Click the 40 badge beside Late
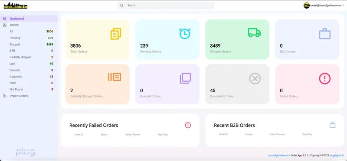 click(x=51, y=64)
